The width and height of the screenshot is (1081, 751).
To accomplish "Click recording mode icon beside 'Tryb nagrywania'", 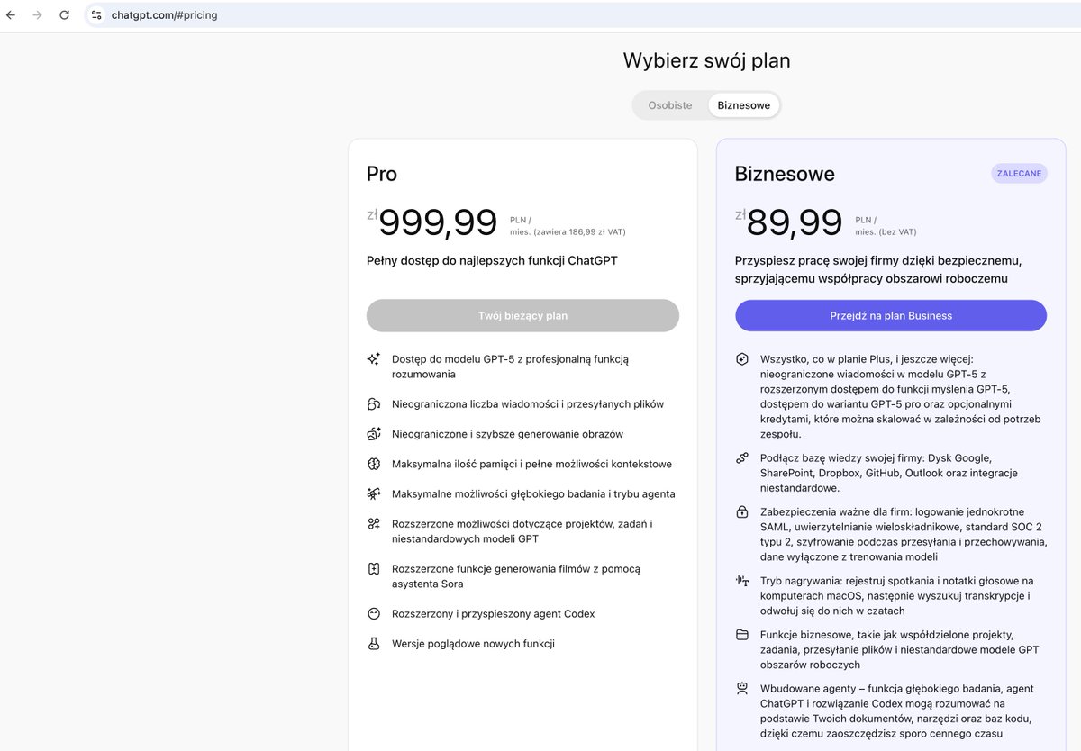I will tap(742, 581).
